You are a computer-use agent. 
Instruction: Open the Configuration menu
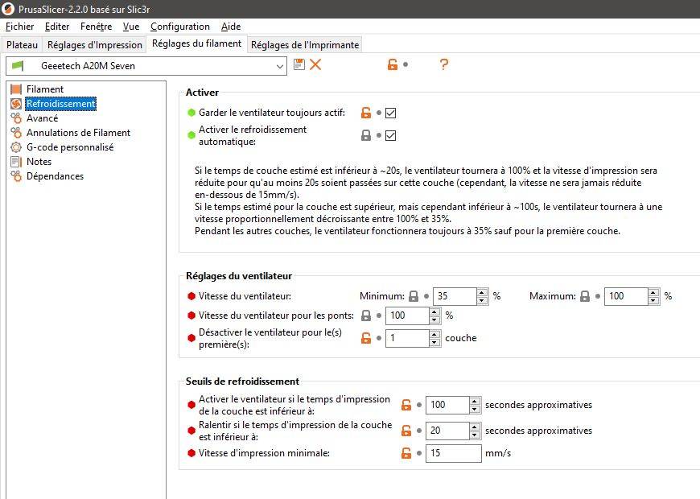coord(180,27)
